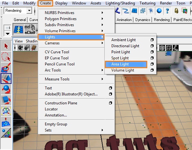The width and height of the screenshot is (192, 150).
Task: Open the shelf options down arrow
Action: click(8, 34)
